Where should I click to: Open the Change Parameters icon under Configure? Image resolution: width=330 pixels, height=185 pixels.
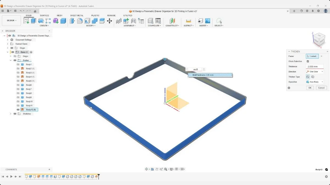158,21
